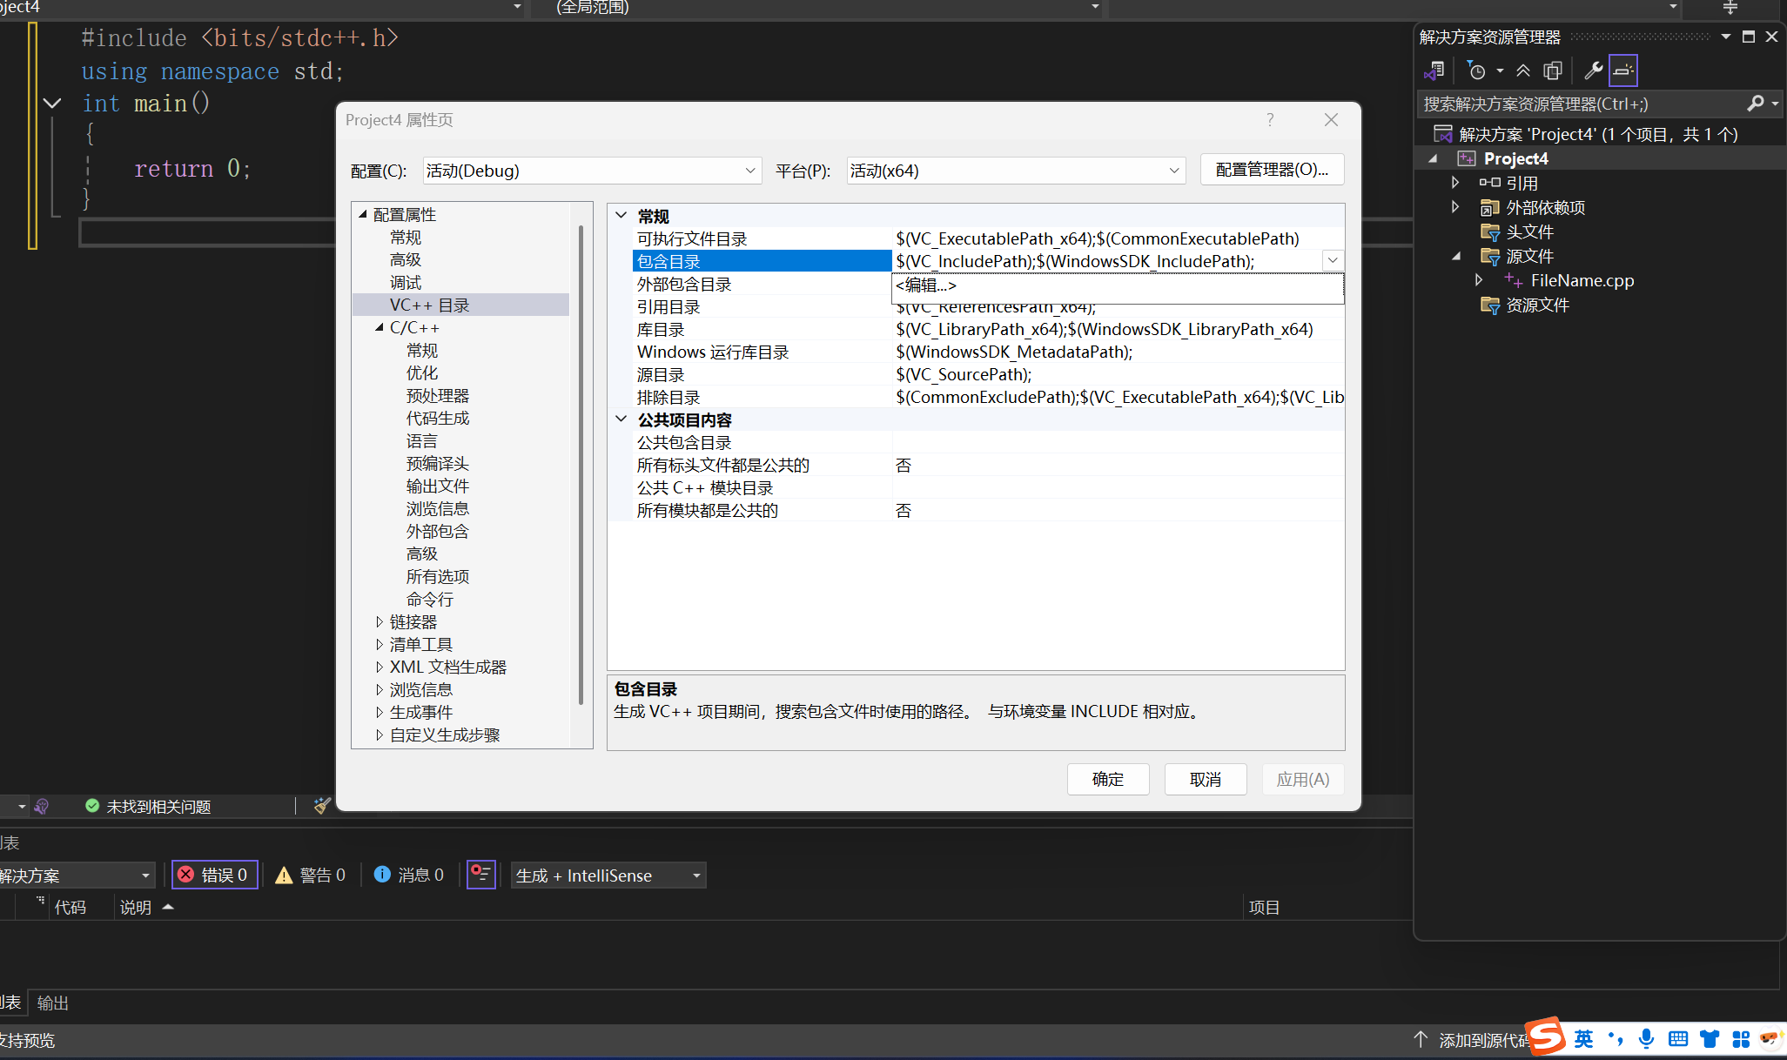Switch to the 输出 tab

(52, 1003)
